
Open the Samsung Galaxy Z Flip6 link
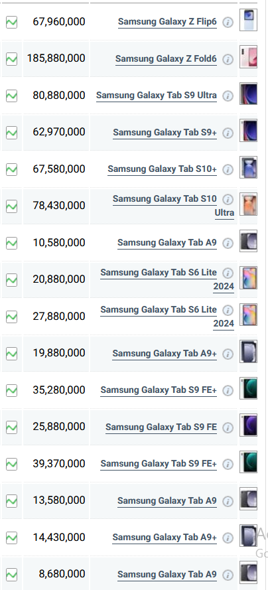[167, 22]
